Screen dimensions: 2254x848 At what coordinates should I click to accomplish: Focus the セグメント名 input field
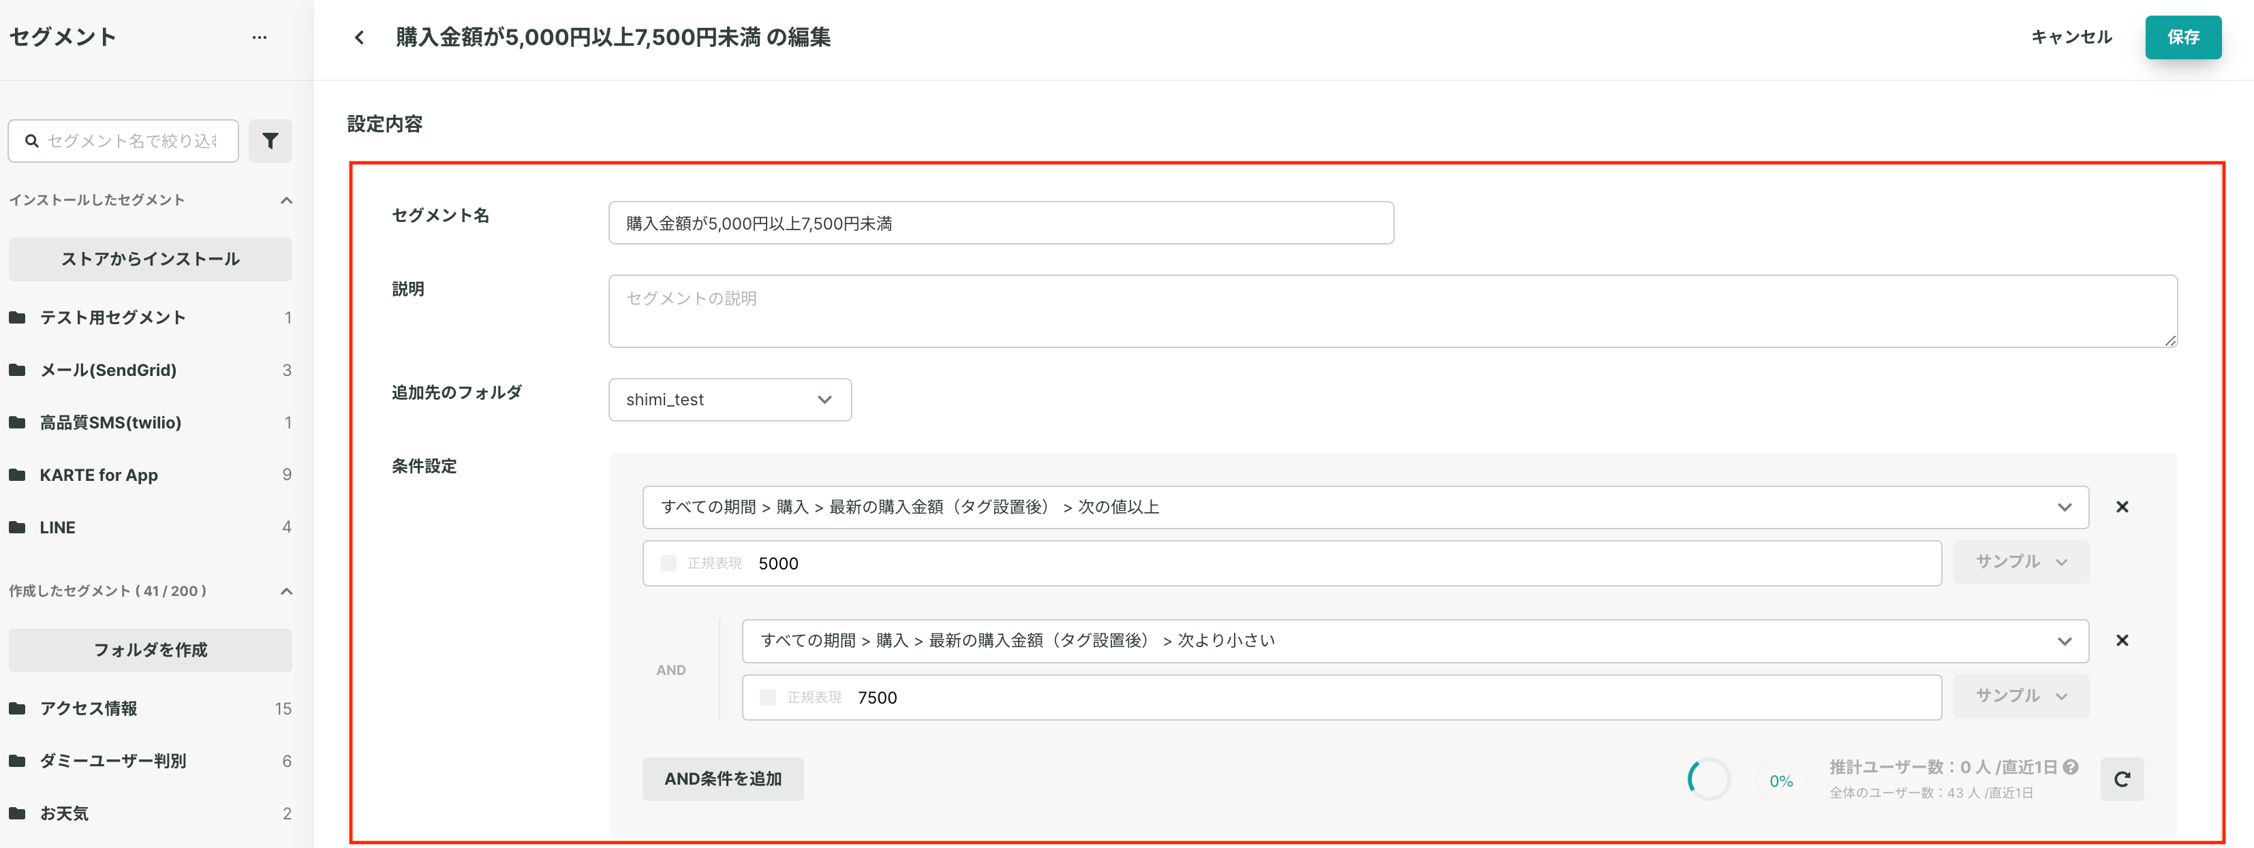click(1001, 223)
